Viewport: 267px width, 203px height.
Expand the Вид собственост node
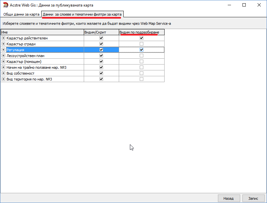[x=4, y=73]
